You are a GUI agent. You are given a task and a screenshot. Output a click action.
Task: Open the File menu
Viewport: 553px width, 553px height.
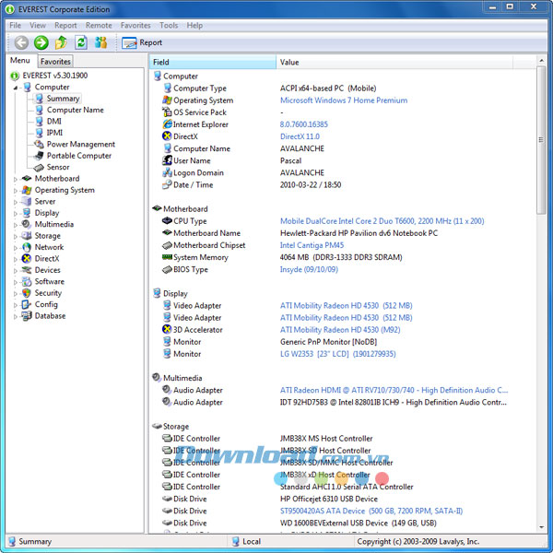pyautogui.click(x=15, y=26)
